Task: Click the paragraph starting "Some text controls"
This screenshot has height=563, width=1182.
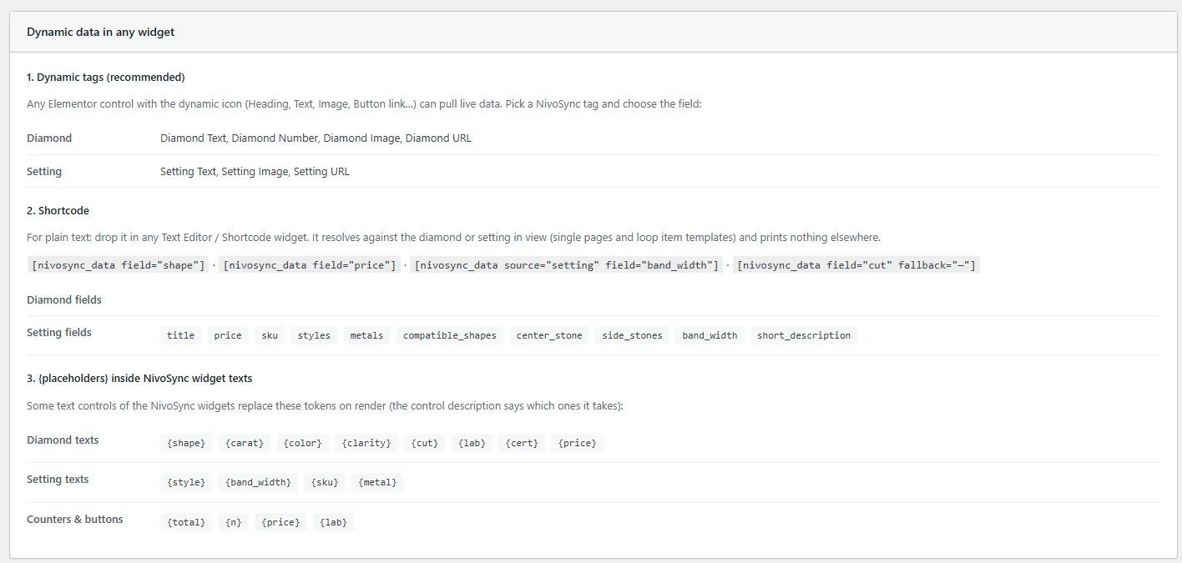Action: click(x=325, y=406)
